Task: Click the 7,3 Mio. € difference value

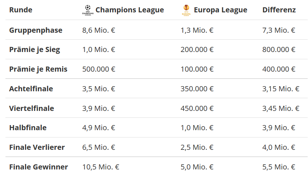Action: (x=279, y=30)
